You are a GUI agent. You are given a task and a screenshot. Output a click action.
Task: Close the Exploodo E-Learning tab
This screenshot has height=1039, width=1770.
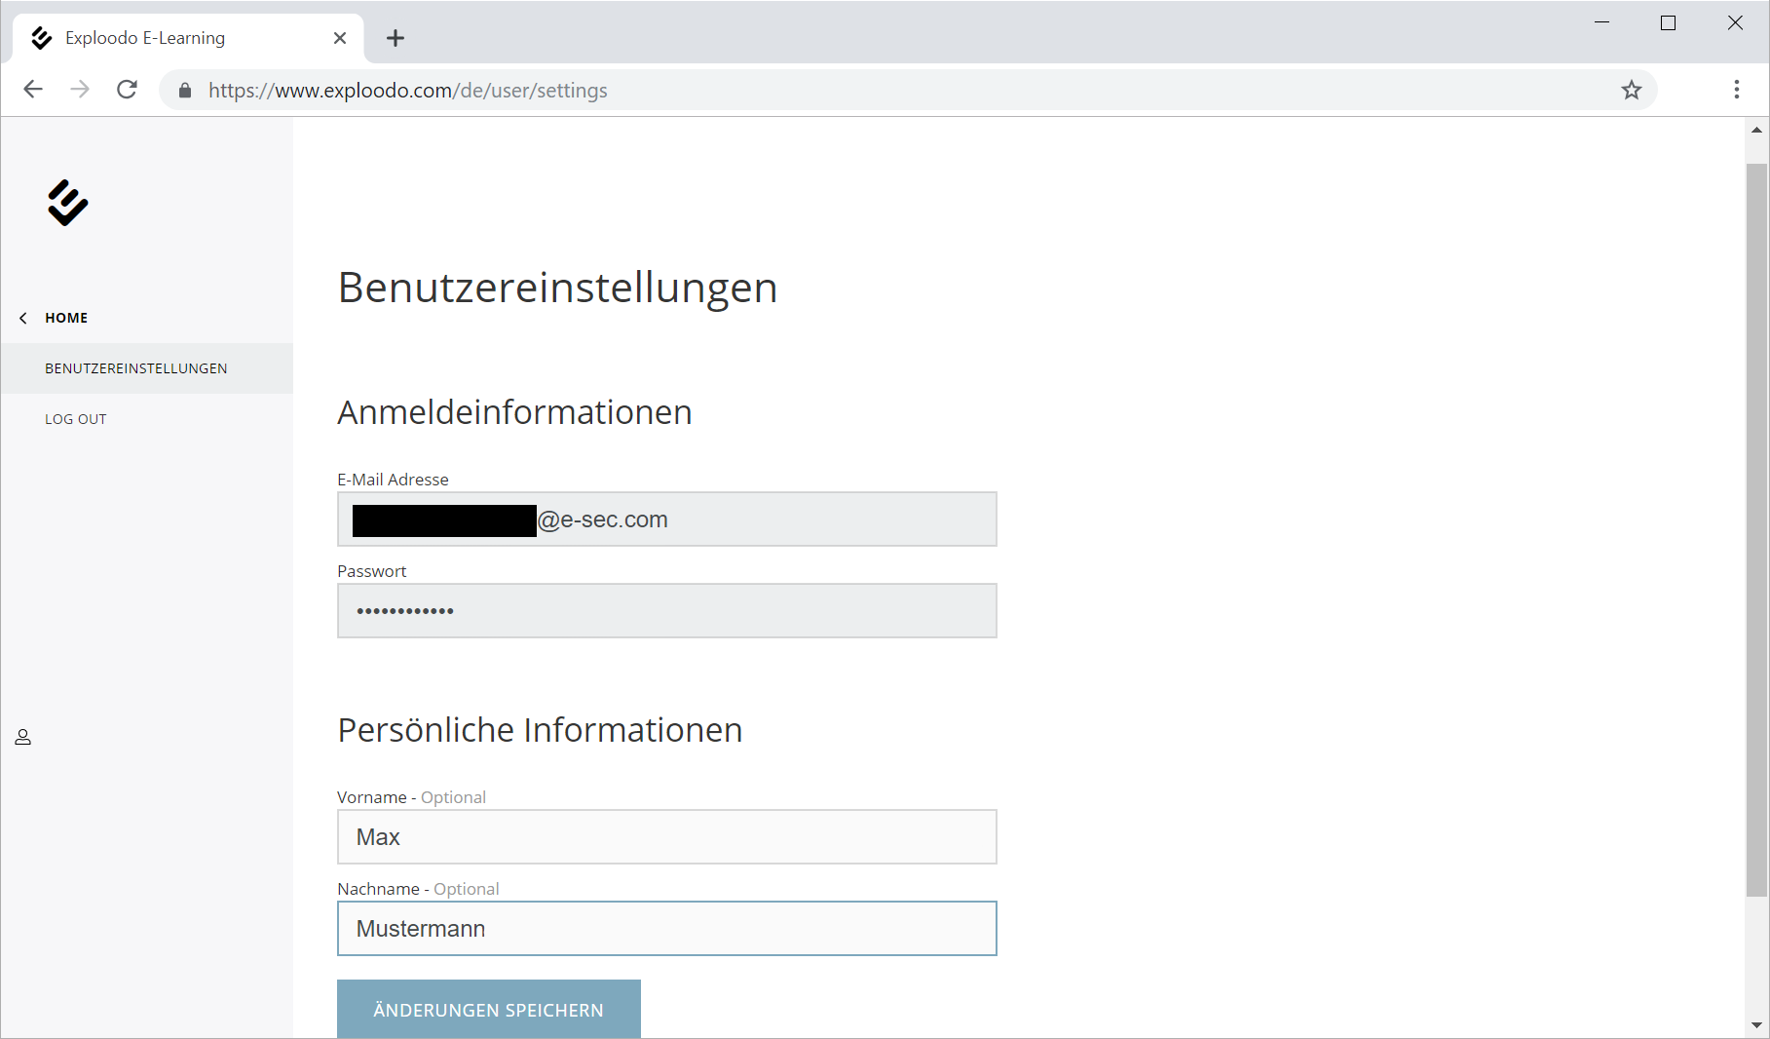(x=340, y=38)
